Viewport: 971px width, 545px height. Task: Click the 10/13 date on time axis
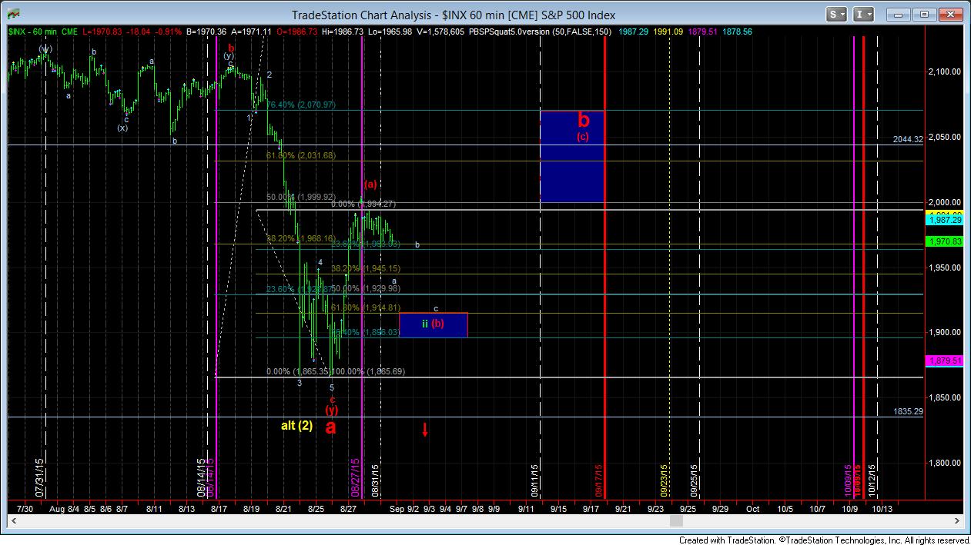coord(882,508)
